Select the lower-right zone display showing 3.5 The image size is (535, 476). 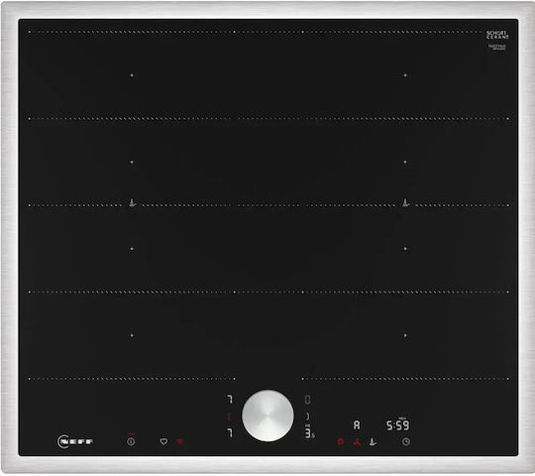coord(309,433)
